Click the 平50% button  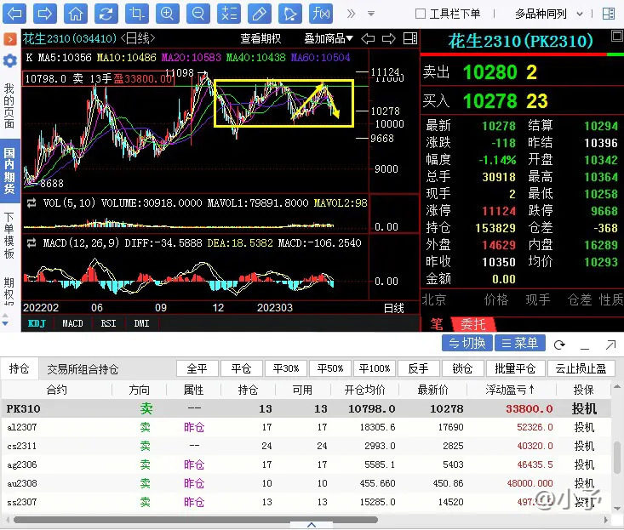tap(330, 368)
